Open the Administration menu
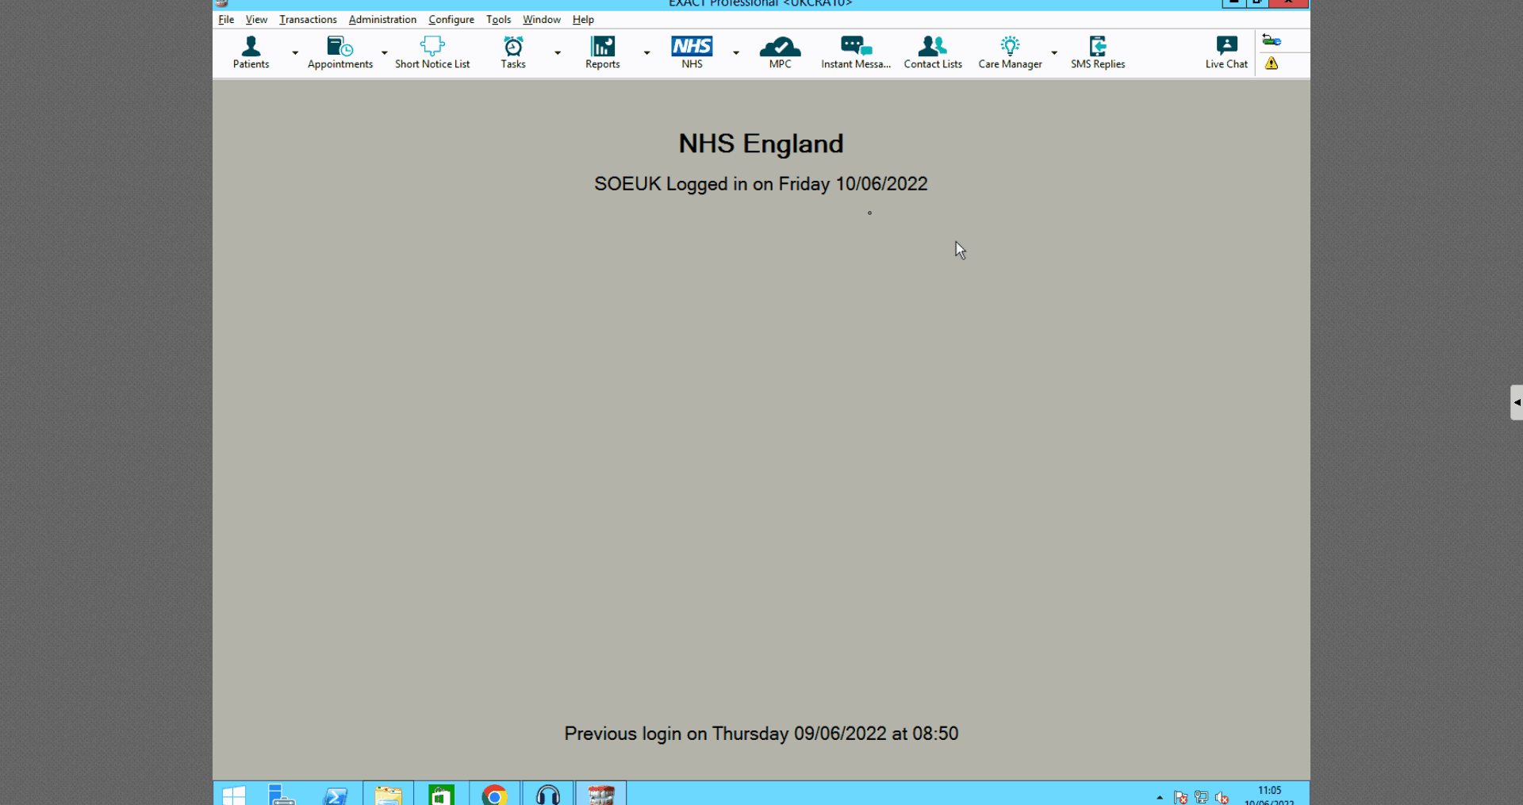Viewport: 1523px width, 805px height. point(382,20)
